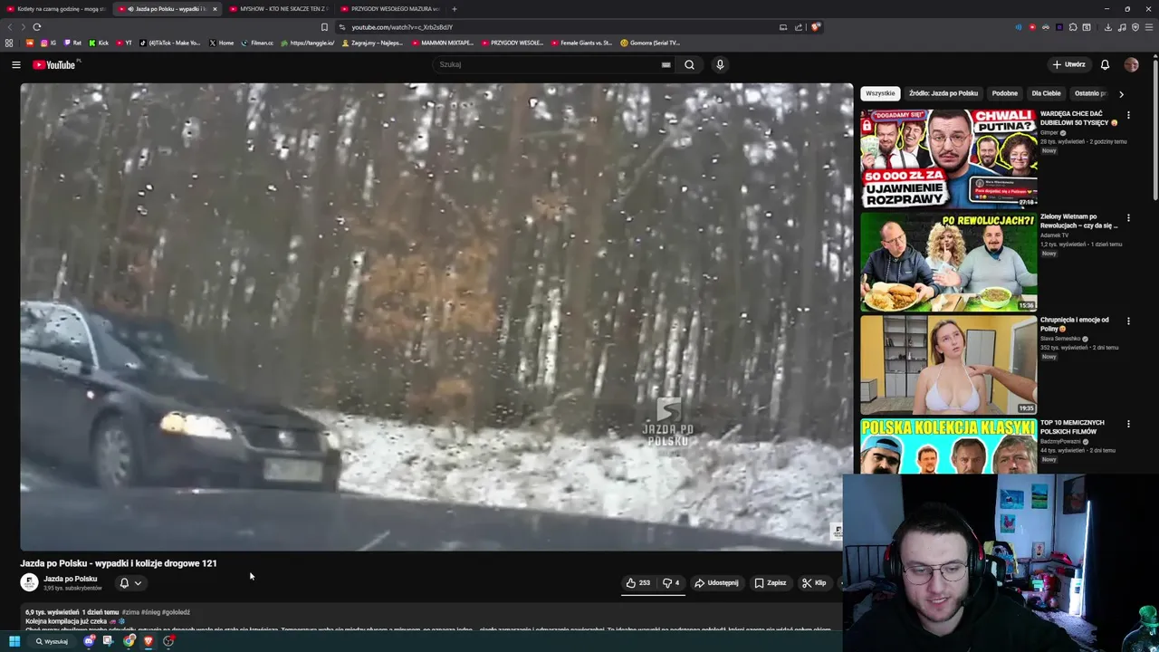1159x652 pixels.
Task: Click the browser address bar URL
Action: (402, 27)
